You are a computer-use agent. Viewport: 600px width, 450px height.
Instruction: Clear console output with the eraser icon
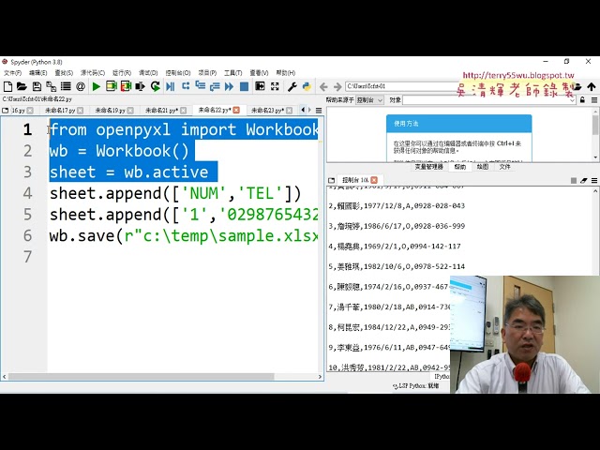(x=583, y=181)
